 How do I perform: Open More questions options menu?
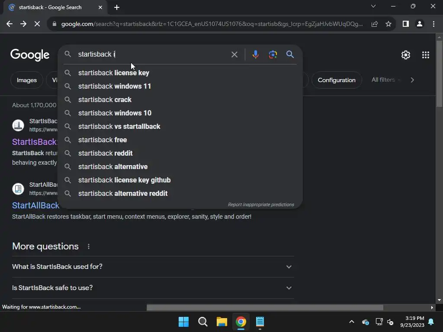(x=89, y=246)
